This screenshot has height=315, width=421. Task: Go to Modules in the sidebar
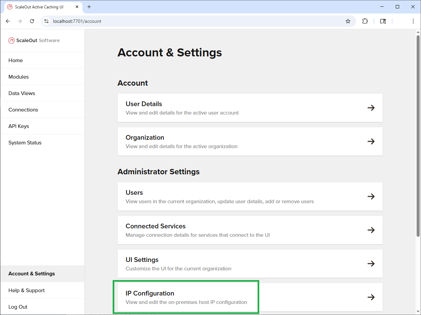click(18, 77)
